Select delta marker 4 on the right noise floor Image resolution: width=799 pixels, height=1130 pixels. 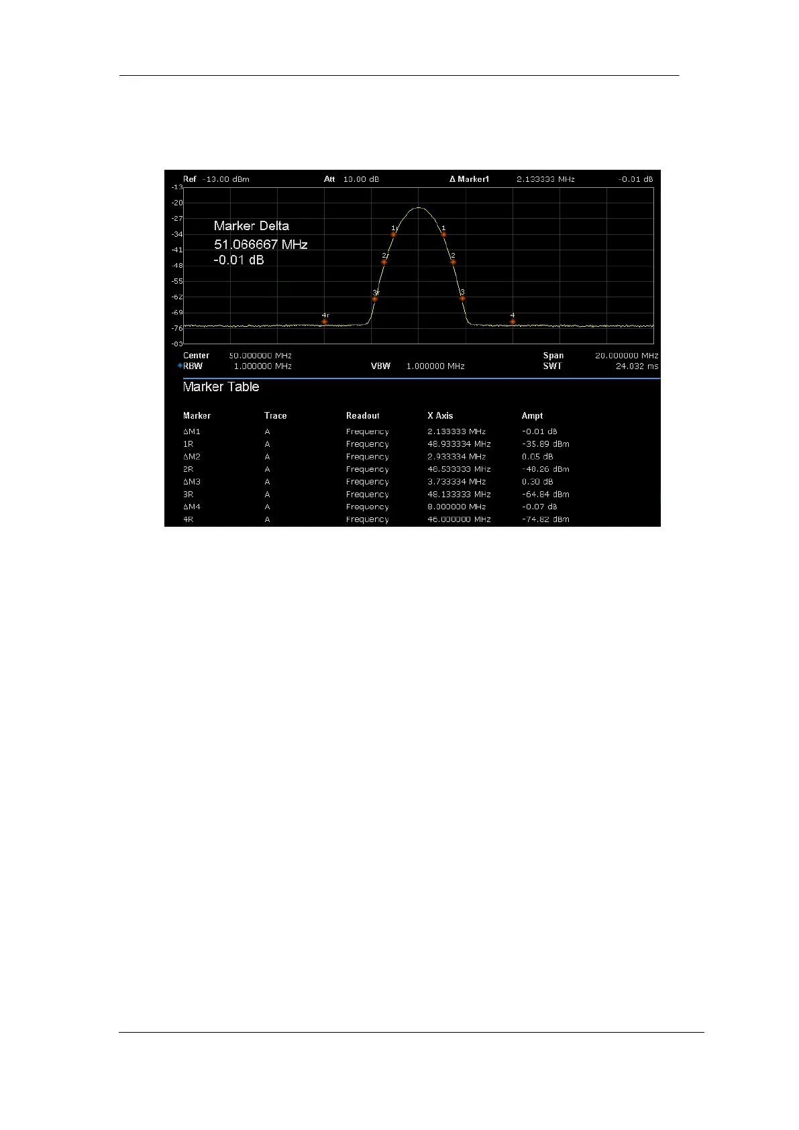click(513, 321)
